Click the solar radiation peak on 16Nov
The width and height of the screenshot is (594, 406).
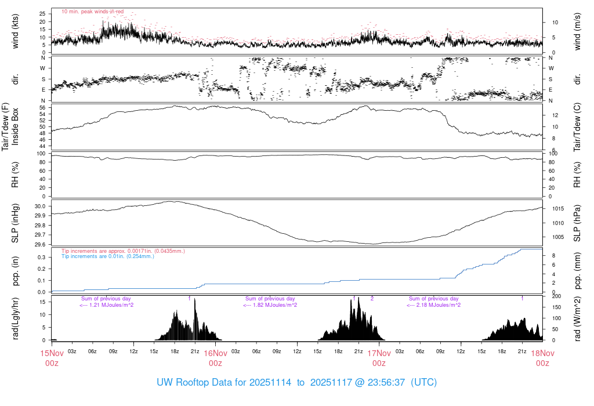[x=358, y=299]
